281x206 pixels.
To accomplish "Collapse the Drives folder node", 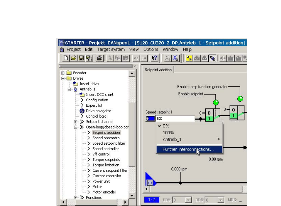I will tap(63, 78).
